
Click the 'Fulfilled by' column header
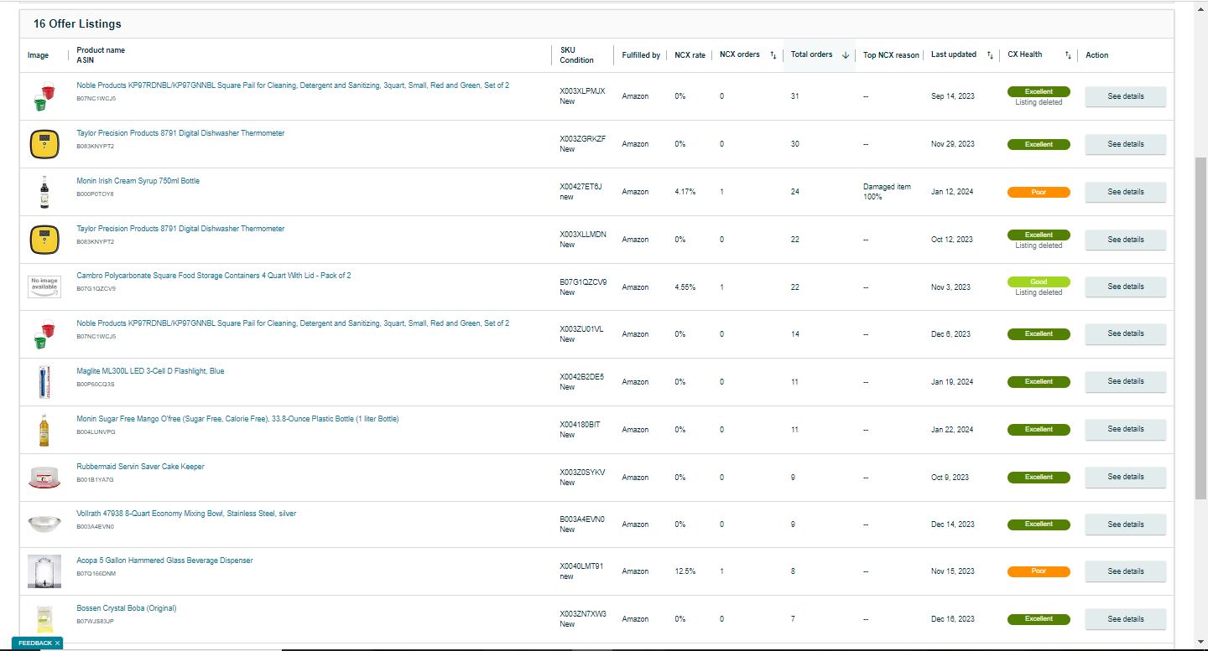click(x=641, y=55)
